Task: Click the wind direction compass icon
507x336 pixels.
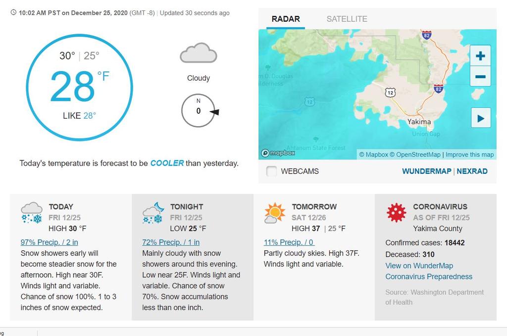Action: coord(199,110)
